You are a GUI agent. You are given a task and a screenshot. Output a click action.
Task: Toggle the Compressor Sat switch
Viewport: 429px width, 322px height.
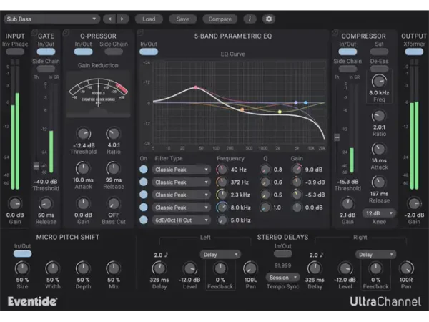[x=379, y=52]
